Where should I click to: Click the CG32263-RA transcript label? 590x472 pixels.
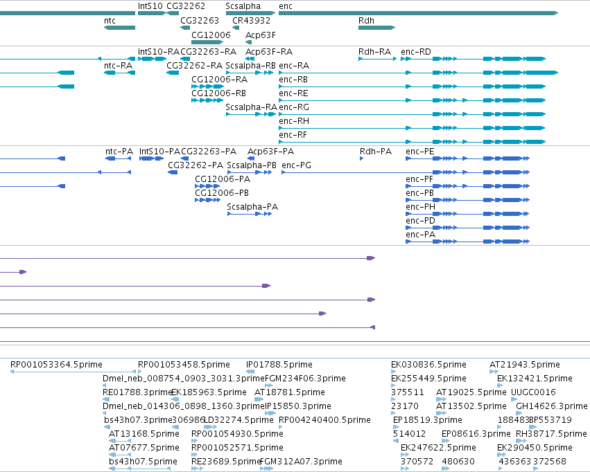click(x=209, y=52)
